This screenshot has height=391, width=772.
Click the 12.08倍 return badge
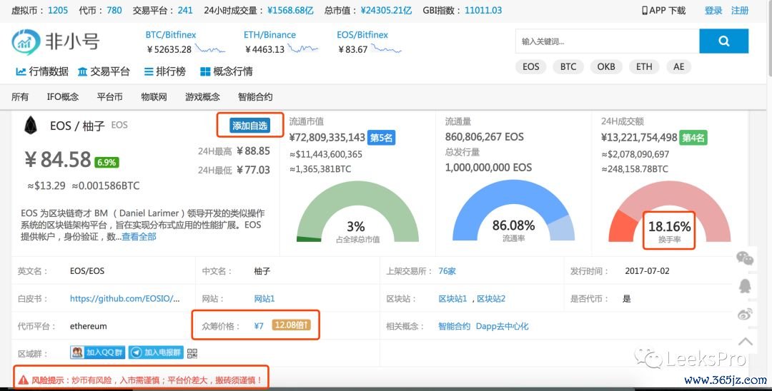[x=292, y=325]
